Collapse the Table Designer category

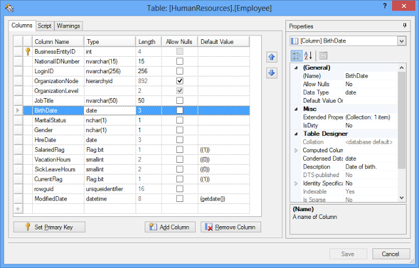(297, 133)
